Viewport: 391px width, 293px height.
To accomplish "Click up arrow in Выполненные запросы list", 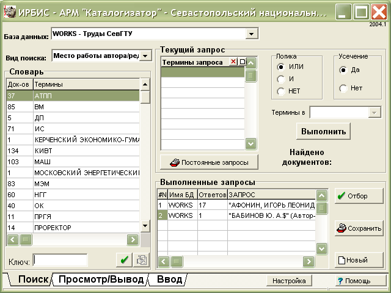I will (322, 195).
